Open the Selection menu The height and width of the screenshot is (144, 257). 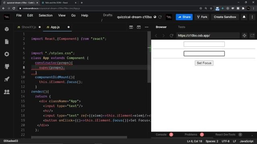point(45,16)
